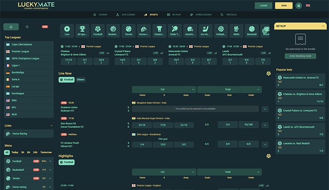
Task: Click the gift promotions icon in header
Action: tap(298, 6)
